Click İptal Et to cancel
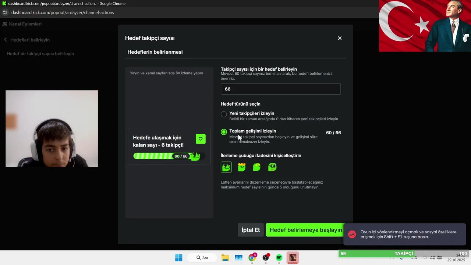 [x=251, y=230]
